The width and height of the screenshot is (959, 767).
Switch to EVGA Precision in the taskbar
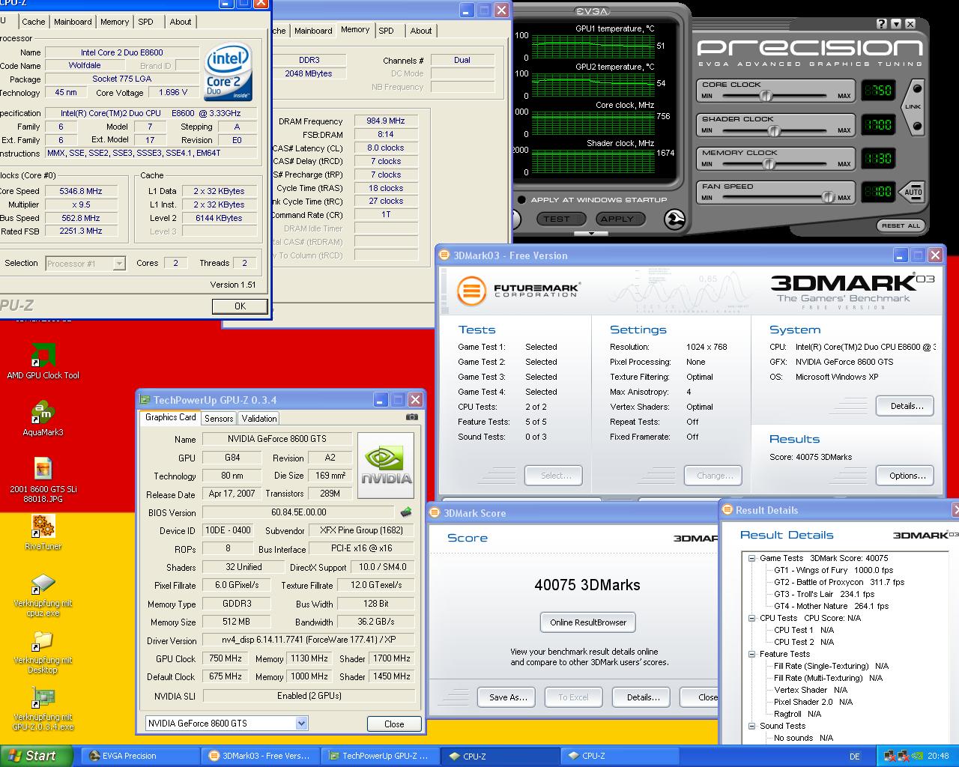[139, 756]
